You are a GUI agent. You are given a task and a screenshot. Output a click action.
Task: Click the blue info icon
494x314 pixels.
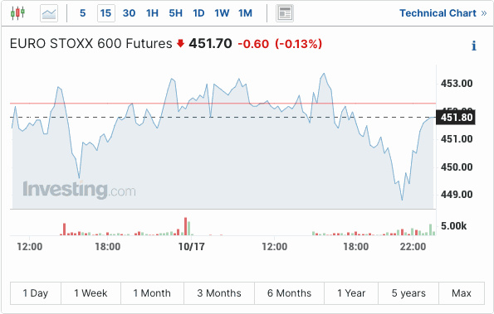click(474, 46)
